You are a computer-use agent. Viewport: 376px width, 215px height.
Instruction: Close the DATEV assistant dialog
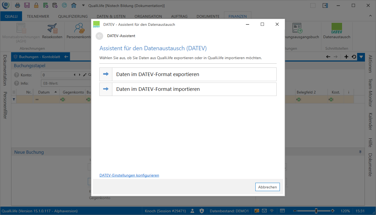point(277,24)
